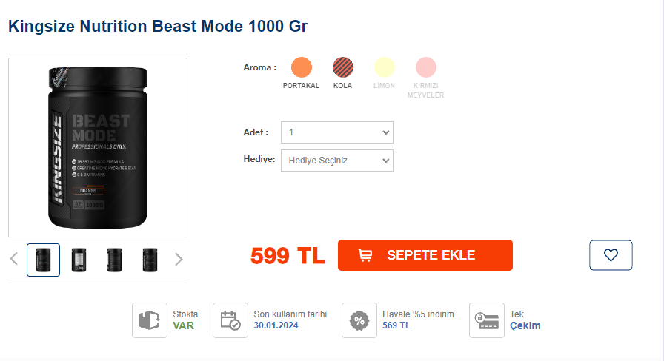Show next thumbnails with right arrow
The image size is (664, 361).
coord(178,259)
